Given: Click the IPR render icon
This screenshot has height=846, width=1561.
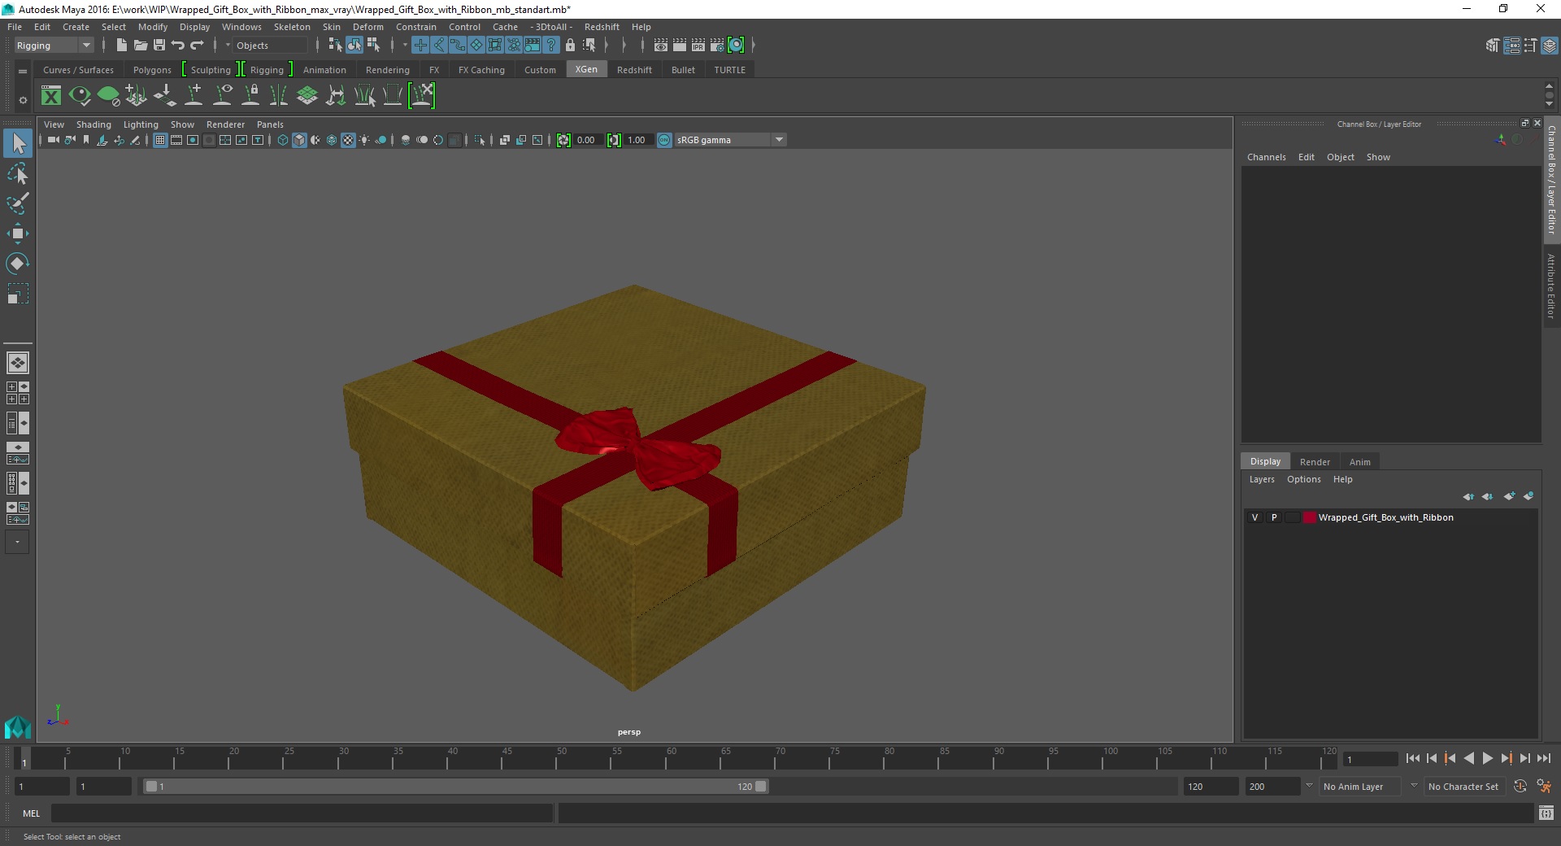Looking at the screenshot, I should click(698, 46).
